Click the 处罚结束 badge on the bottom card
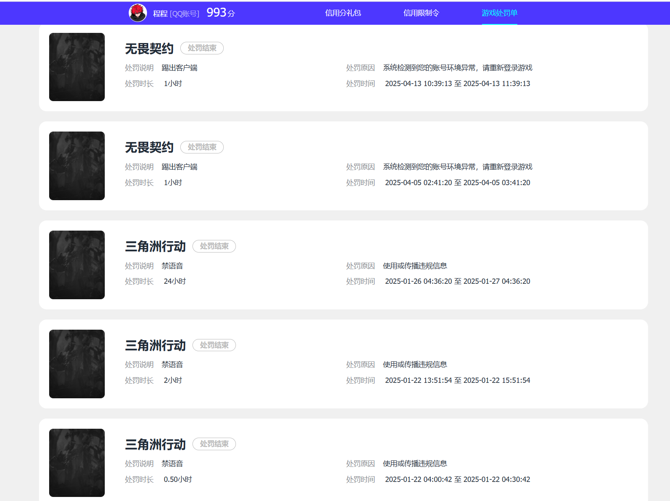670x501 pixels. (x=214, y=444)
